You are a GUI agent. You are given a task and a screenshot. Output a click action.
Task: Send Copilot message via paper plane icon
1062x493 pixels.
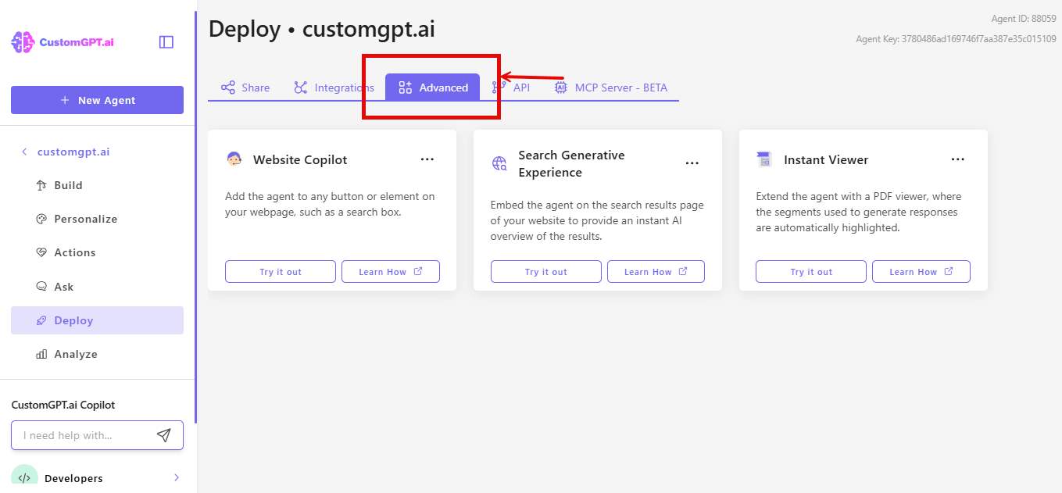pyautogui.click(x=164, y=435)
